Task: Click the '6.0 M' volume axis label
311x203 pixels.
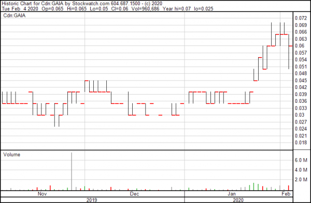Action: pos(301,160)
